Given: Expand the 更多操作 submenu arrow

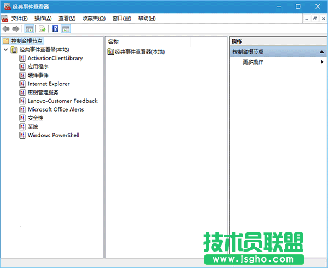Looking at the screenshot, I should (322, 62).
